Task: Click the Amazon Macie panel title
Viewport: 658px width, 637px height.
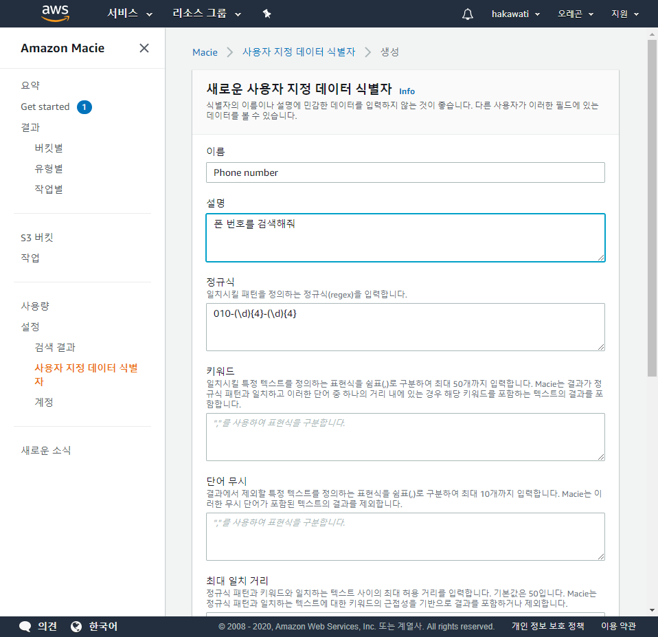Action: point(63,48)
